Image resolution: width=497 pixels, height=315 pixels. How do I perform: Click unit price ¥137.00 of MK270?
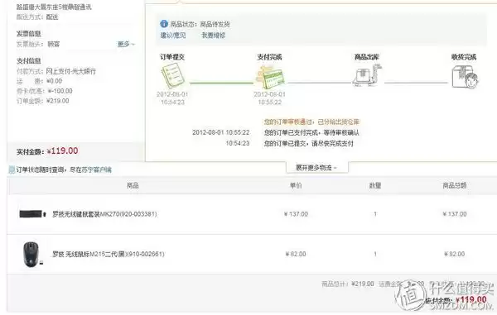click(296, 214)
